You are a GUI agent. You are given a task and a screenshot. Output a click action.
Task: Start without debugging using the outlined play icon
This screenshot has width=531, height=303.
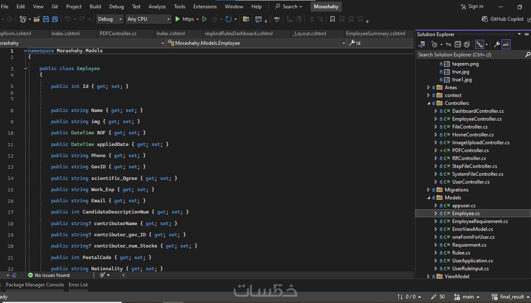(x=205, y=19)
